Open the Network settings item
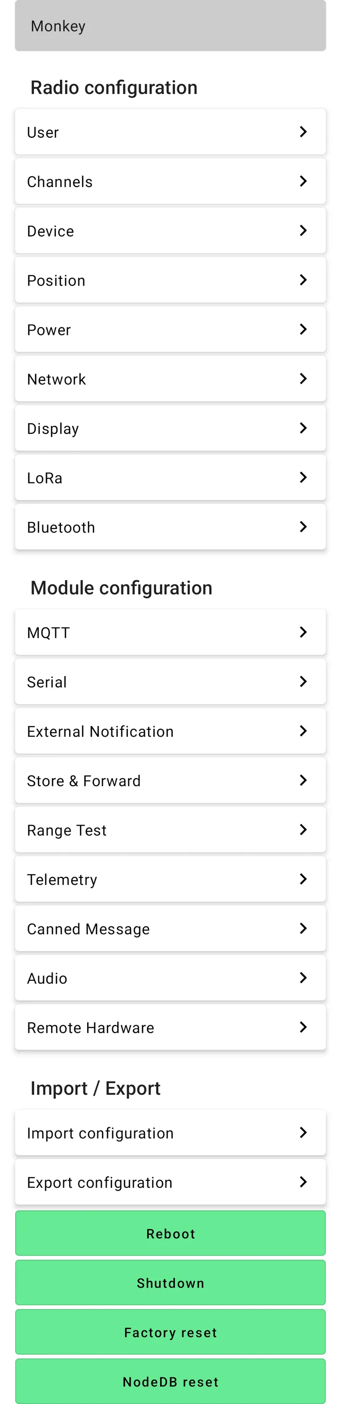Screen dimensions: 341x1404 click(170, 379)
